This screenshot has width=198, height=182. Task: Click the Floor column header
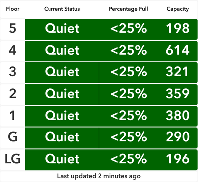(x=13, y=9)
